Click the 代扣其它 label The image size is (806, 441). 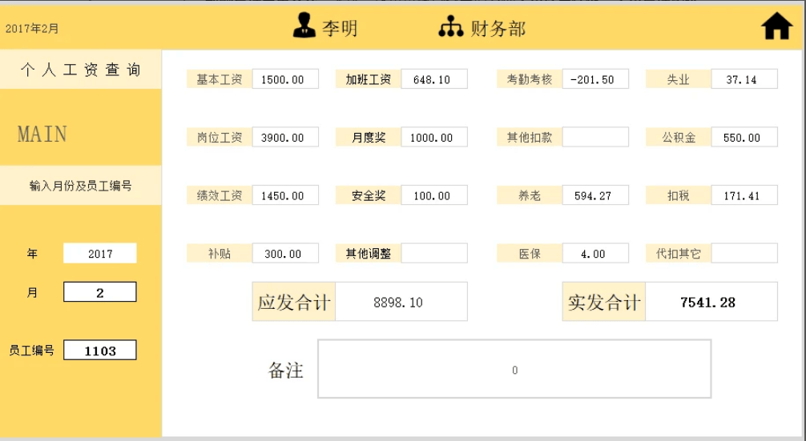click(679, 253)
